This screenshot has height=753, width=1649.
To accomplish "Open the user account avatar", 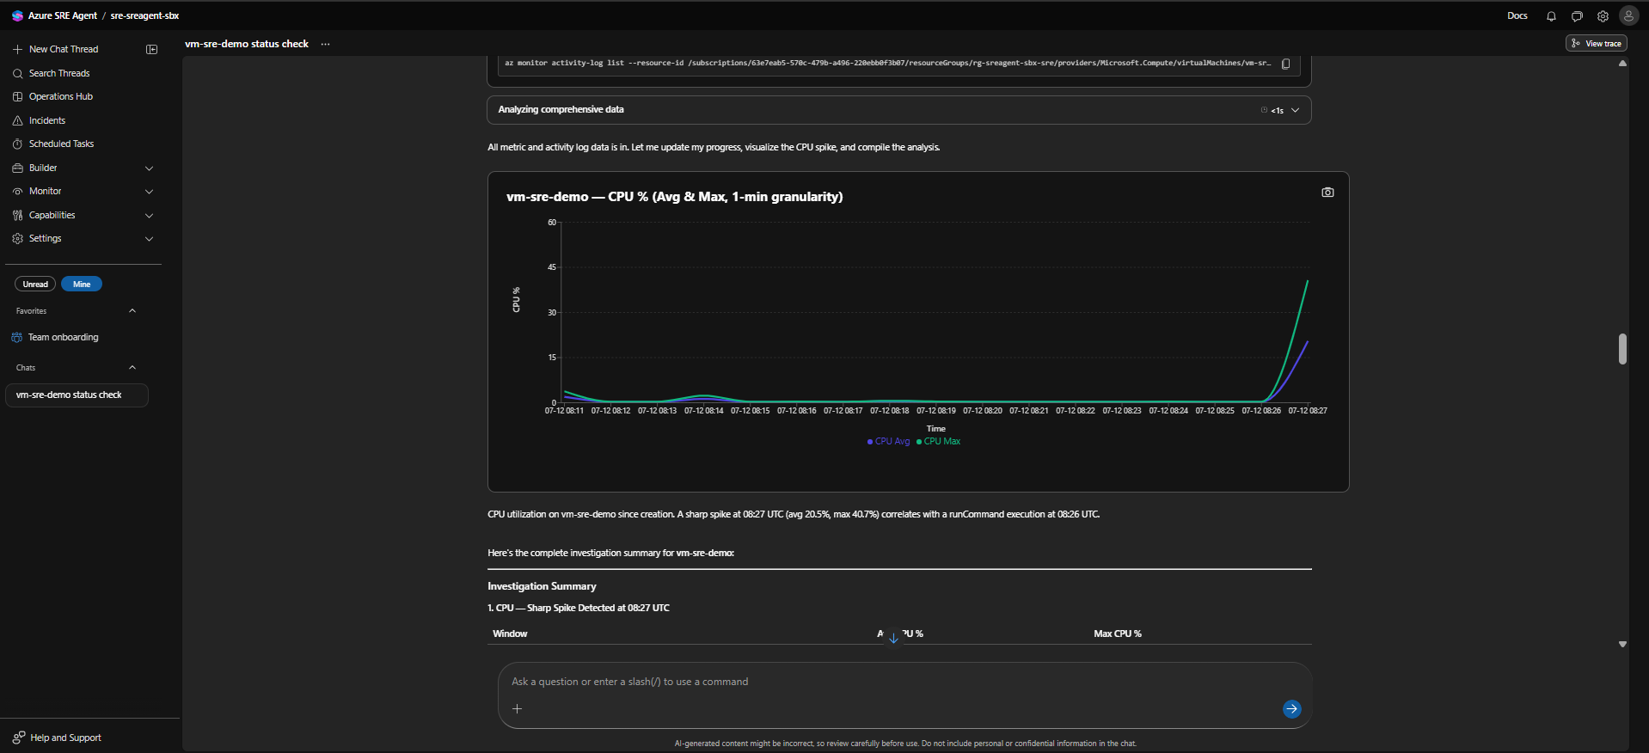I will (1628, 15).
